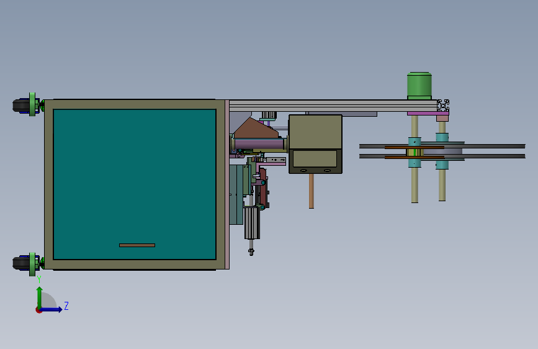Select the lower-left black caster wheel
This screenshot has height=349, width=538.
tap(20, 263)
